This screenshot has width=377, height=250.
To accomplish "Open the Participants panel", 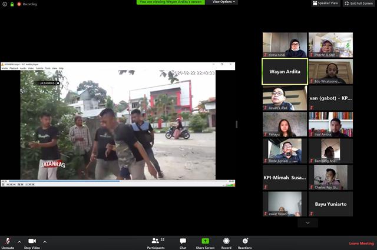I will (156, 241).
